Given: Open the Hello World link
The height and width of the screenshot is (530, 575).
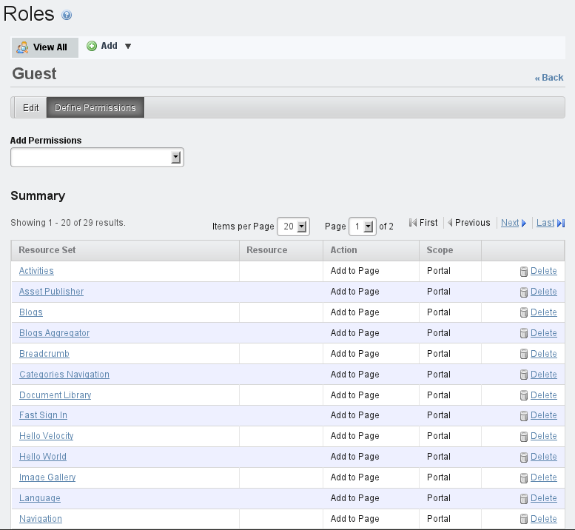Looking at the screenshot, I should (42, 457).
